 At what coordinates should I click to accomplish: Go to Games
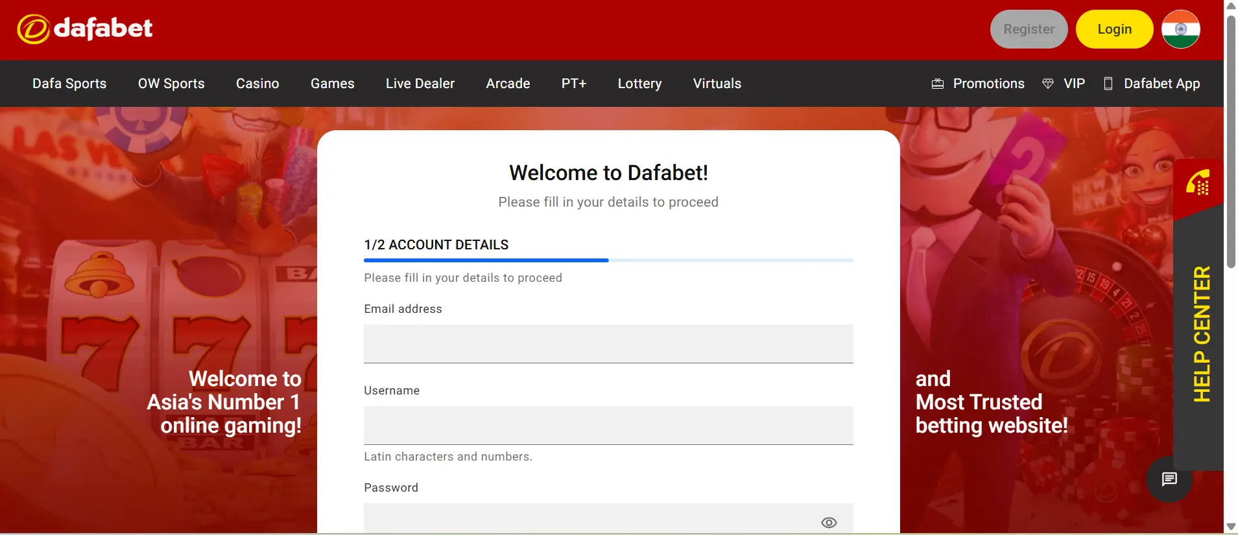(x=333, y=84)
